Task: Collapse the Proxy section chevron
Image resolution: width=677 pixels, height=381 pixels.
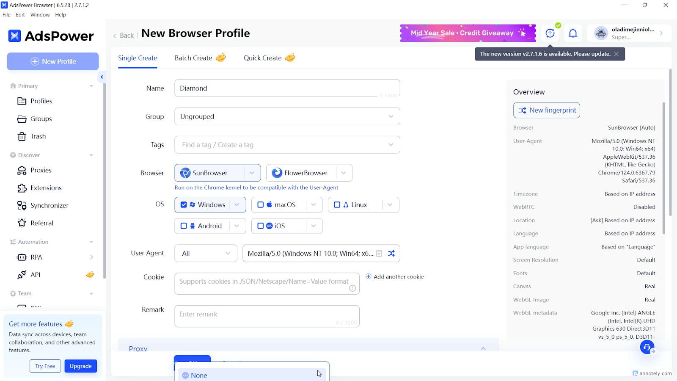Action: click(483, 348)
